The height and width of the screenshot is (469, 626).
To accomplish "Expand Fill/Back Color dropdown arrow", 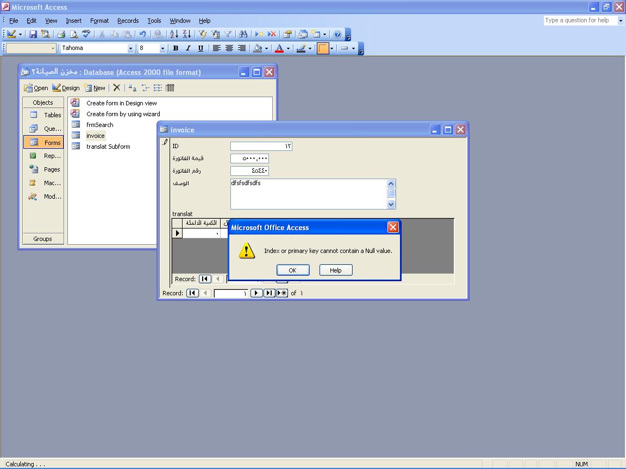I will tap(266, 48).
